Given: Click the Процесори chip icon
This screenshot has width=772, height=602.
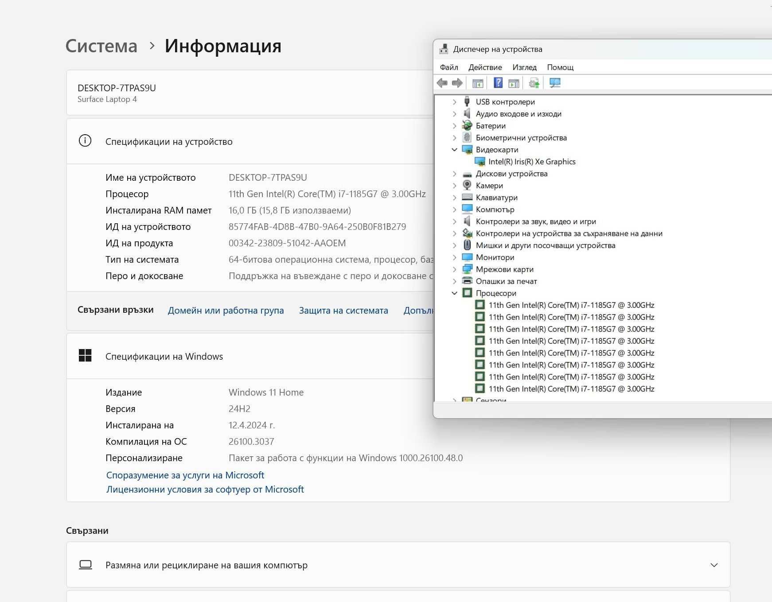Looking at the screenshot, I should [467, 293].
